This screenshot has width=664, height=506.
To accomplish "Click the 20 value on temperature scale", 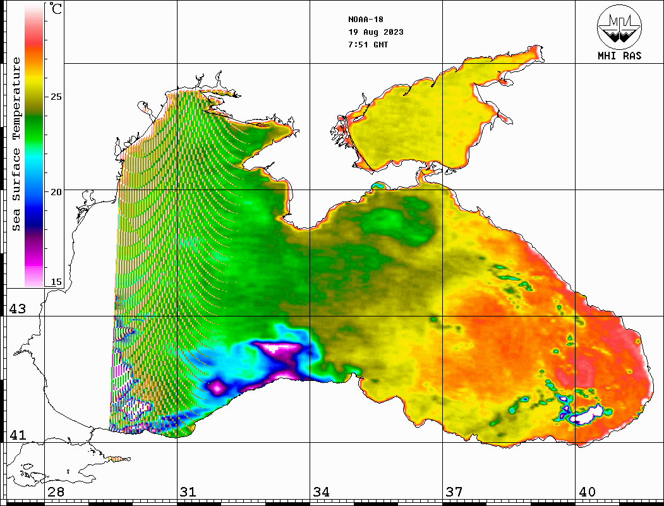I will tap(56, 192).
